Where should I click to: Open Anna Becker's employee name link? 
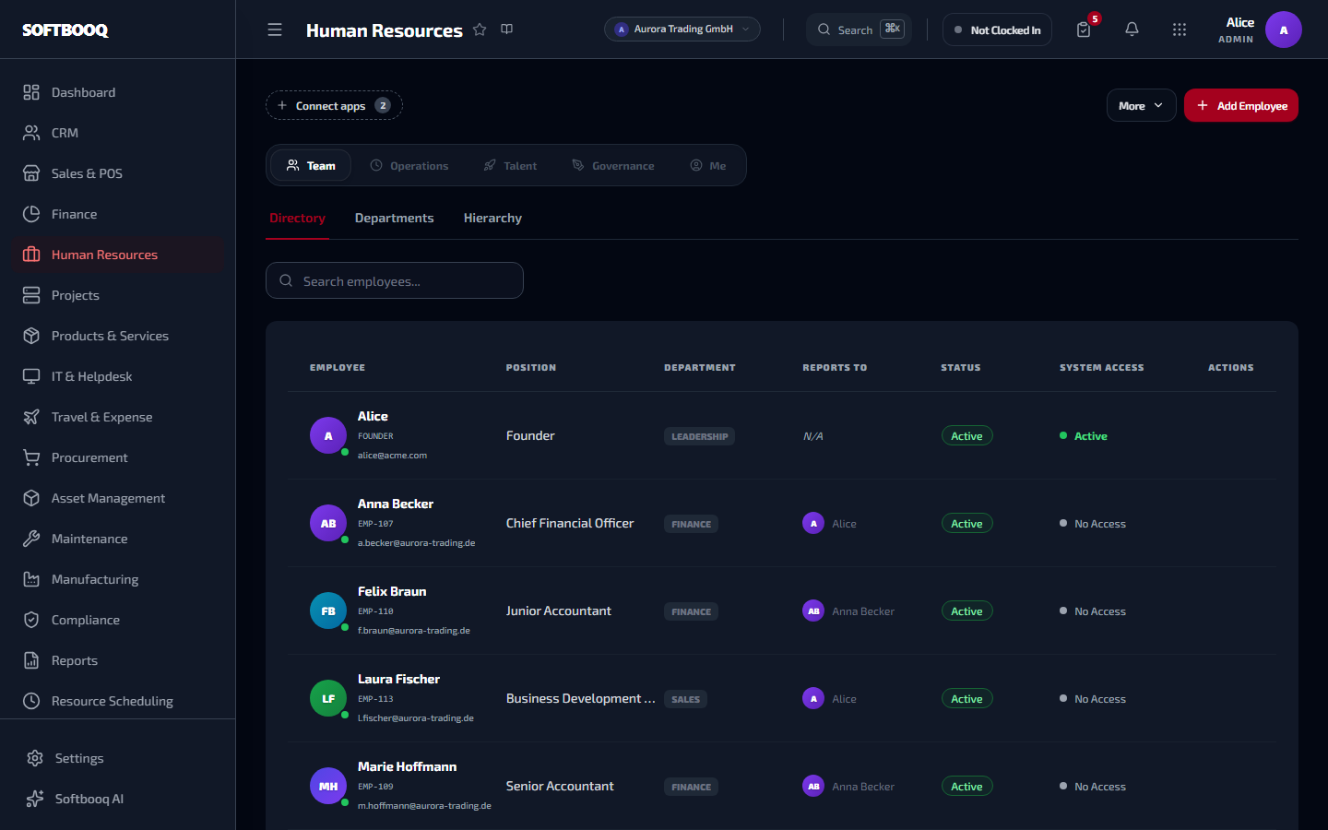[396, 504]
